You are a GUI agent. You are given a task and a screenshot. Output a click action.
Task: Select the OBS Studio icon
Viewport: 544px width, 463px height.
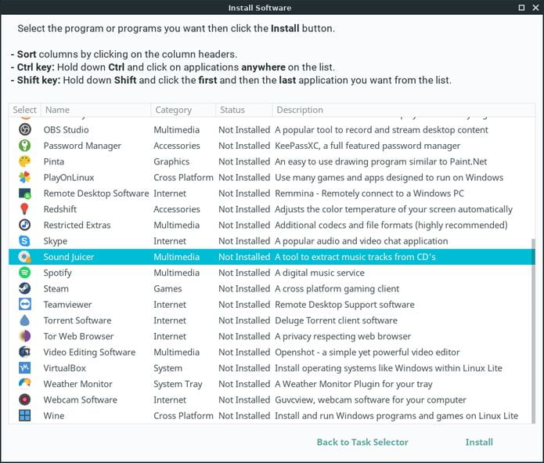point(24,129)
